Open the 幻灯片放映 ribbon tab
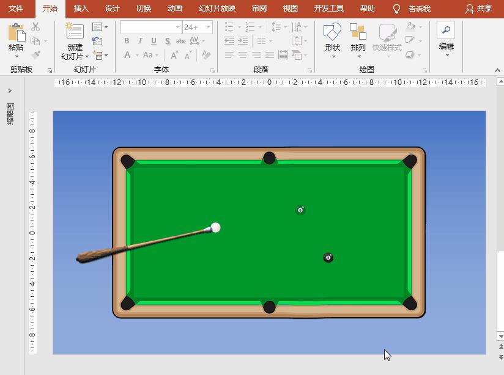The image size is (504, 375). [x=217, y=9]
